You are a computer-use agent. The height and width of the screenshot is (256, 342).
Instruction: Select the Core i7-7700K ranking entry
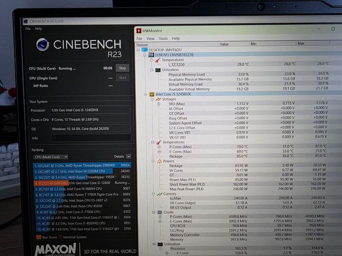[x=84, y=212]
